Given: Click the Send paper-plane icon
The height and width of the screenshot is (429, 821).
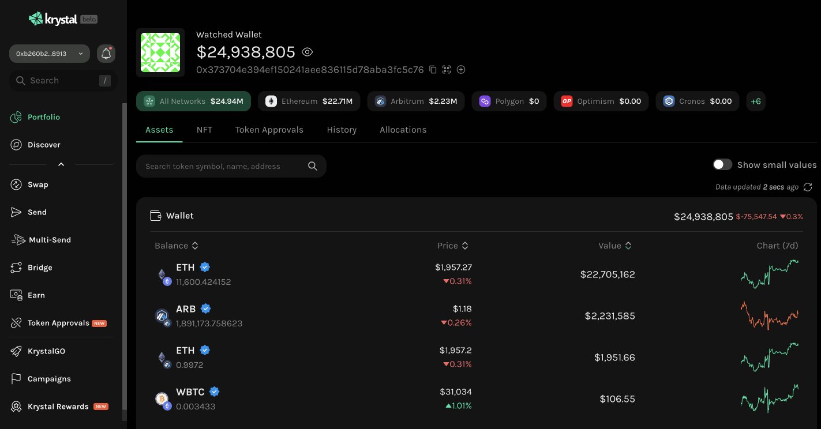Looking at the screenshot, I should tap(16, 212).
